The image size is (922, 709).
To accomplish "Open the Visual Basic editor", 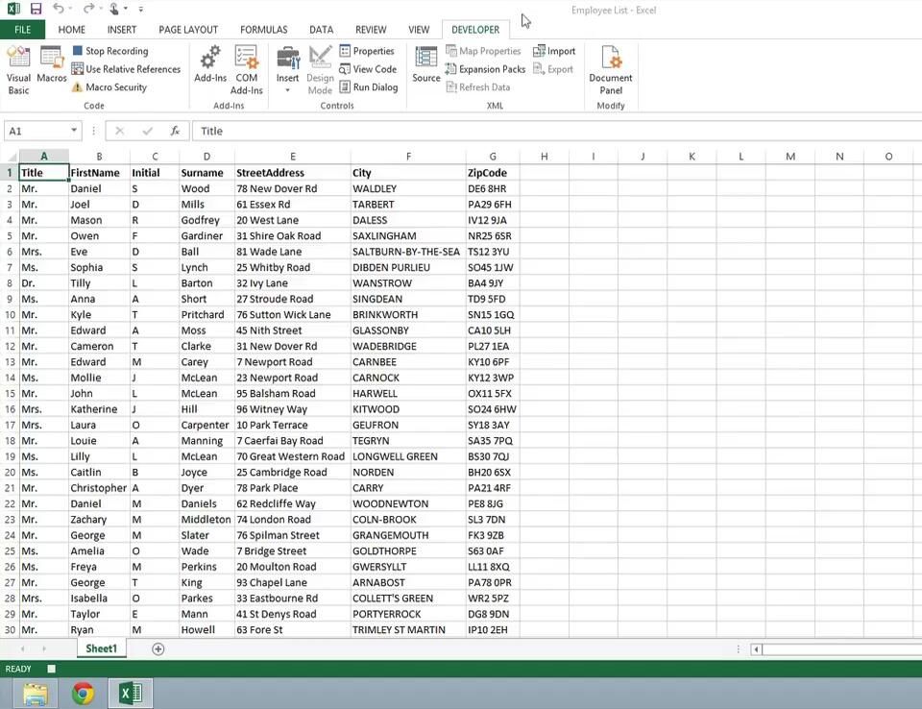I will tap(18, 70).
